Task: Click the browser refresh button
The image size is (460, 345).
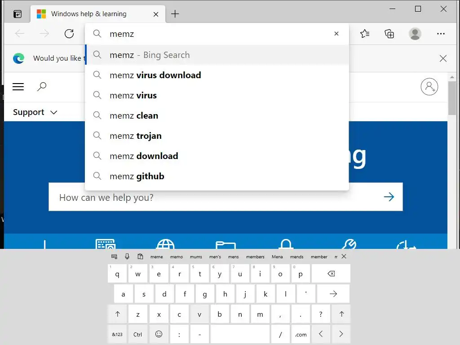Action: coord(69,34)
